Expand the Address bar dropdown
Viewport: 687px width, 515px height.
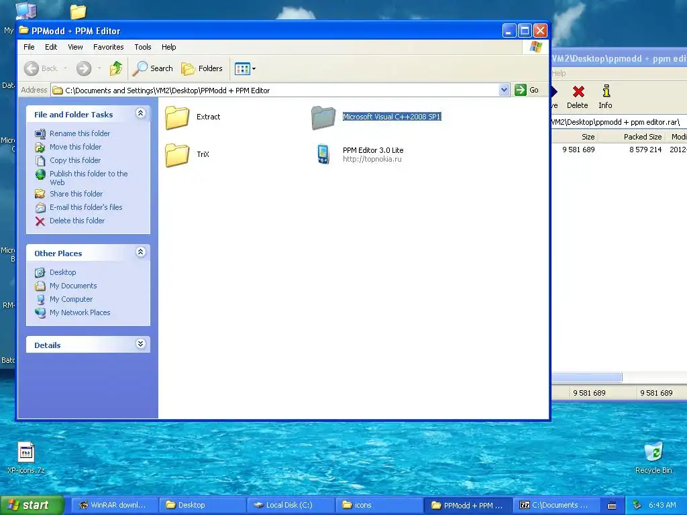coord(504,91)
